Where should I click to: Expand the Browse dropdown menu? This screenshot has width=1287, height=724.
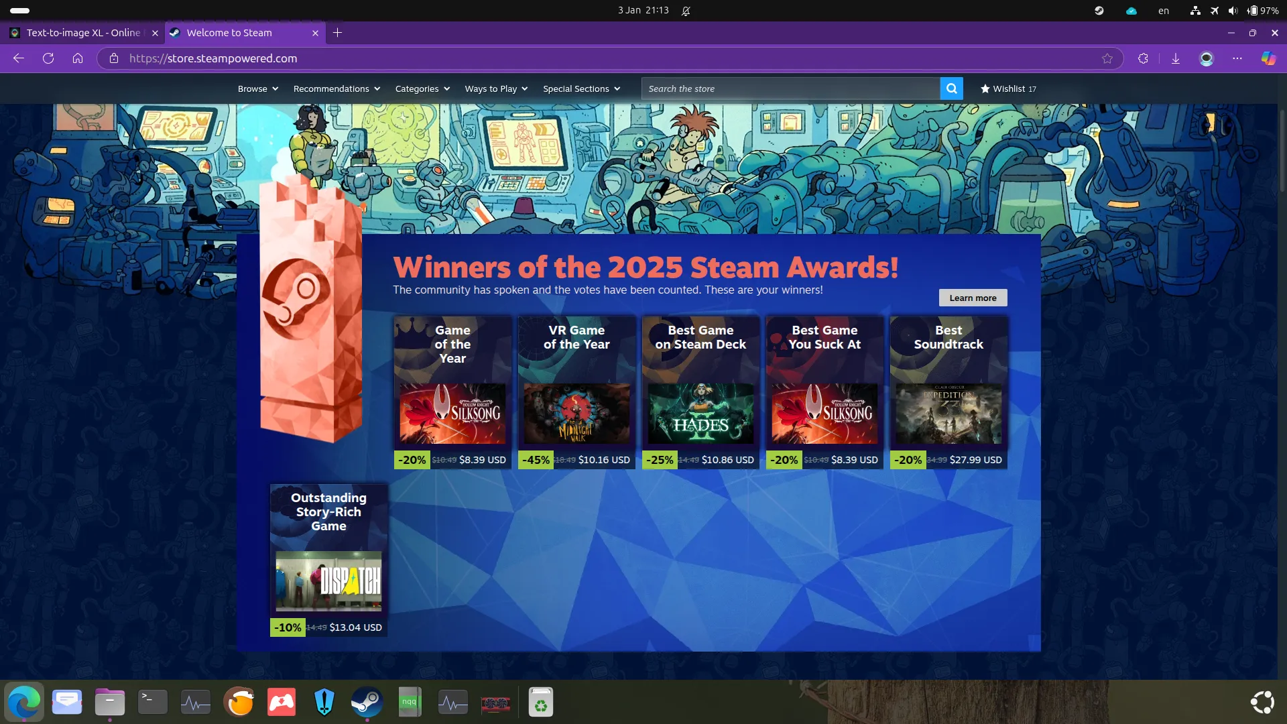coord(258,88)
